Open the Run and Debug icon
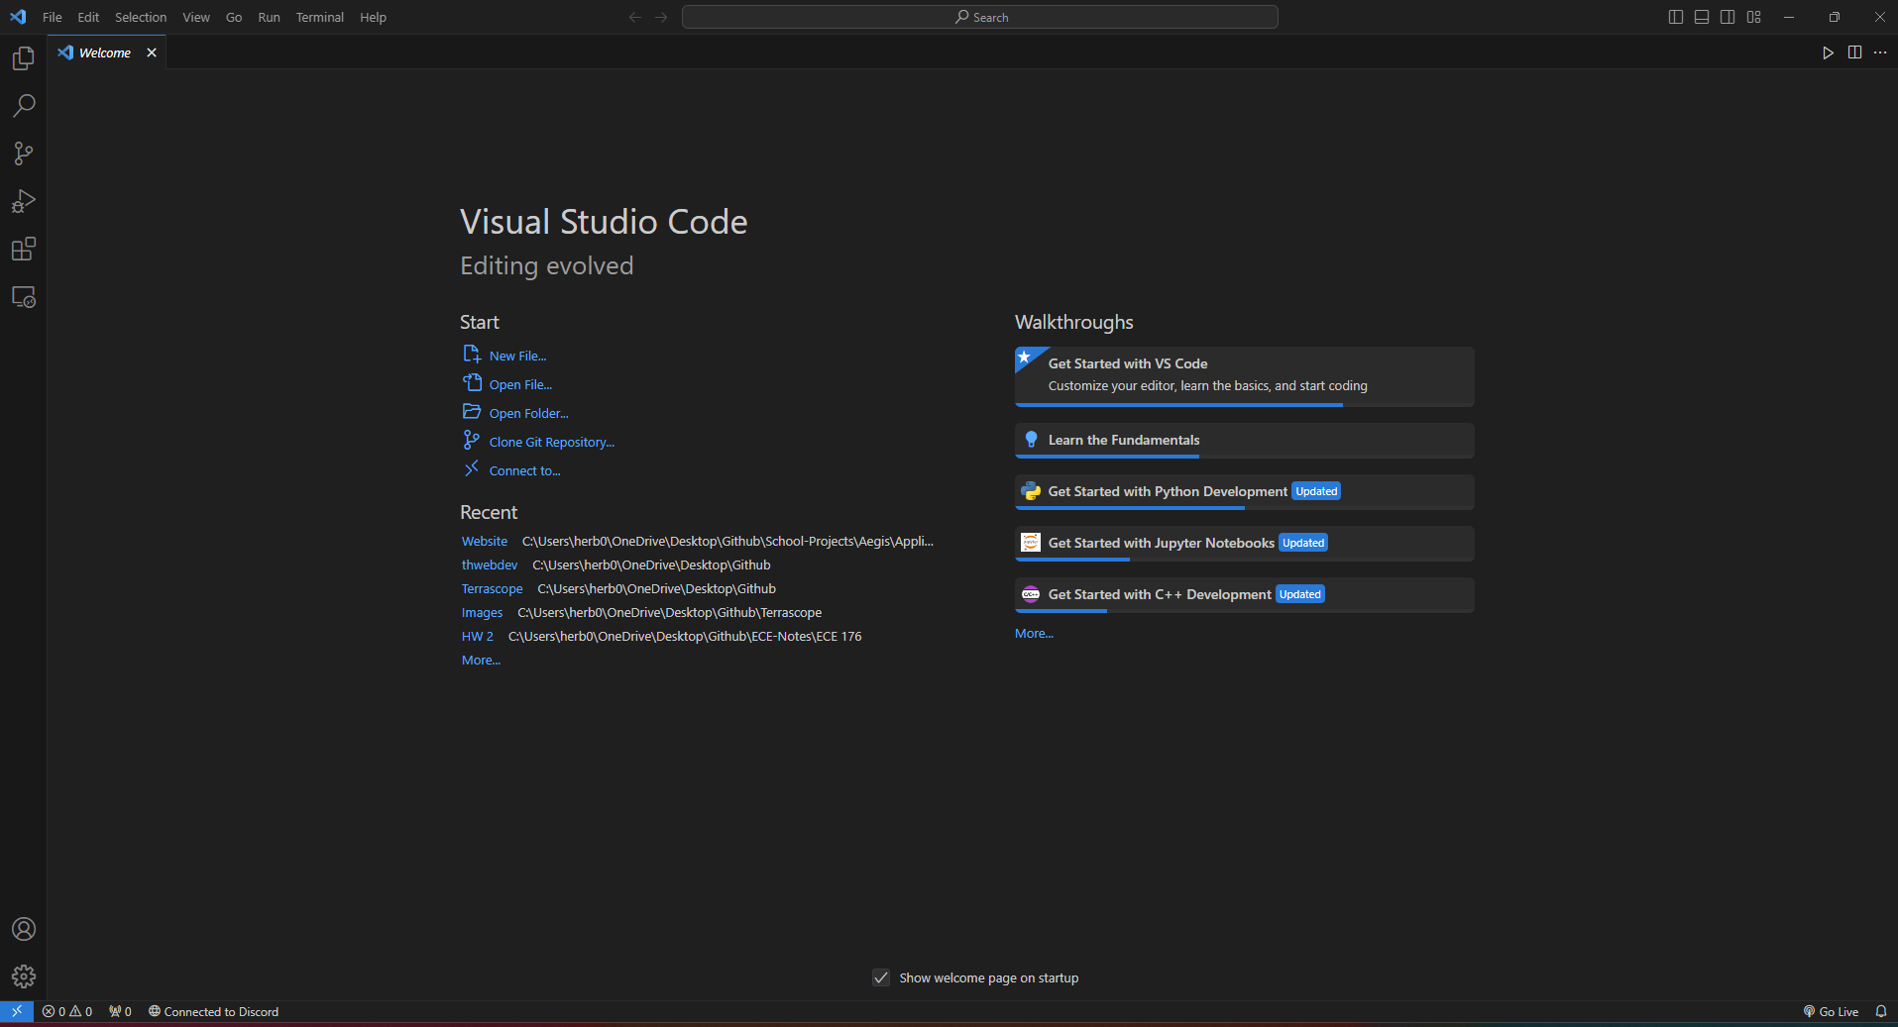 [x=23, y=201]
